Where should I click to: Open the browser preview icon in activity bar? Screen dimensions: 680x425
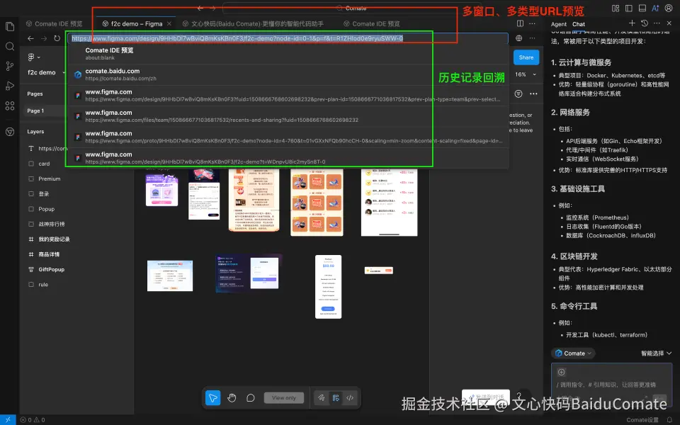(x=9, y=132)
